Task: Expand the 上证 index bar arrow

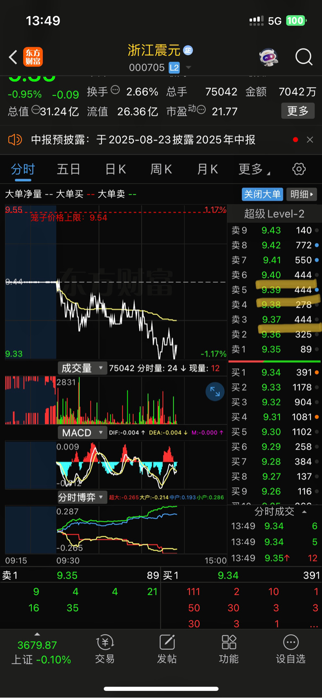Action: [x=37, y=634]
